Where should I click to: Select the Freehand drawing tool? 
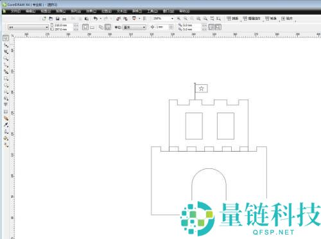[x=6, y=65]
